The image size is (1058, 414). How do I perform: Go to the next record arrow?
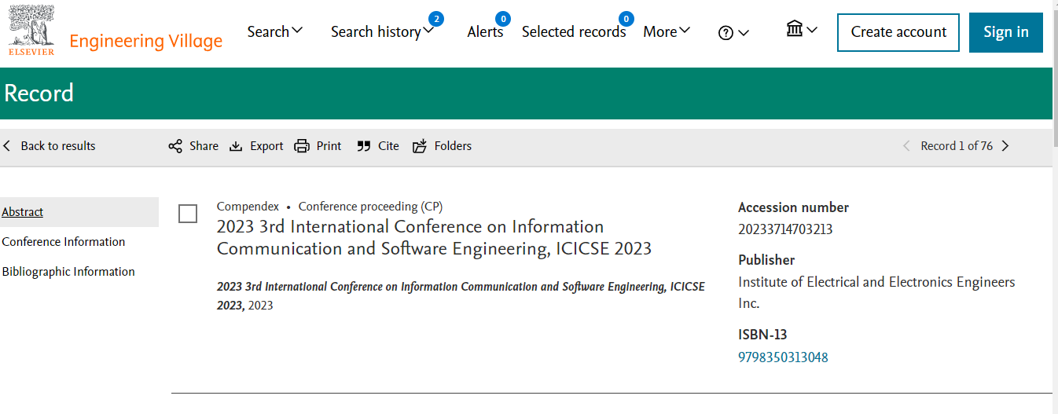[x=1005, y=146]
